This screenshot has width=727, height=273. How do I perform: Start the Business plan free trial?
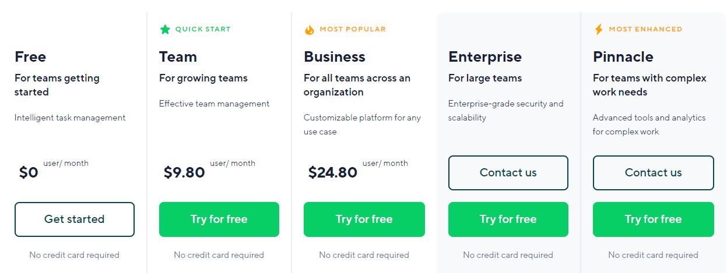[364, 219]
